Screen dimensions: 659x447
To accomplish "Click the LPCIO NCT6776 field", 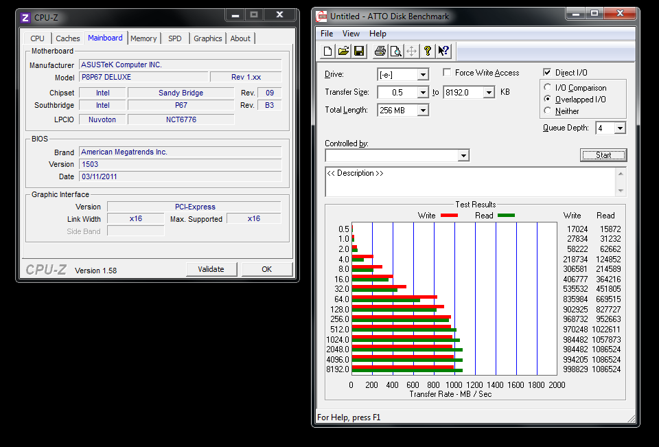I will coord(181,119).
